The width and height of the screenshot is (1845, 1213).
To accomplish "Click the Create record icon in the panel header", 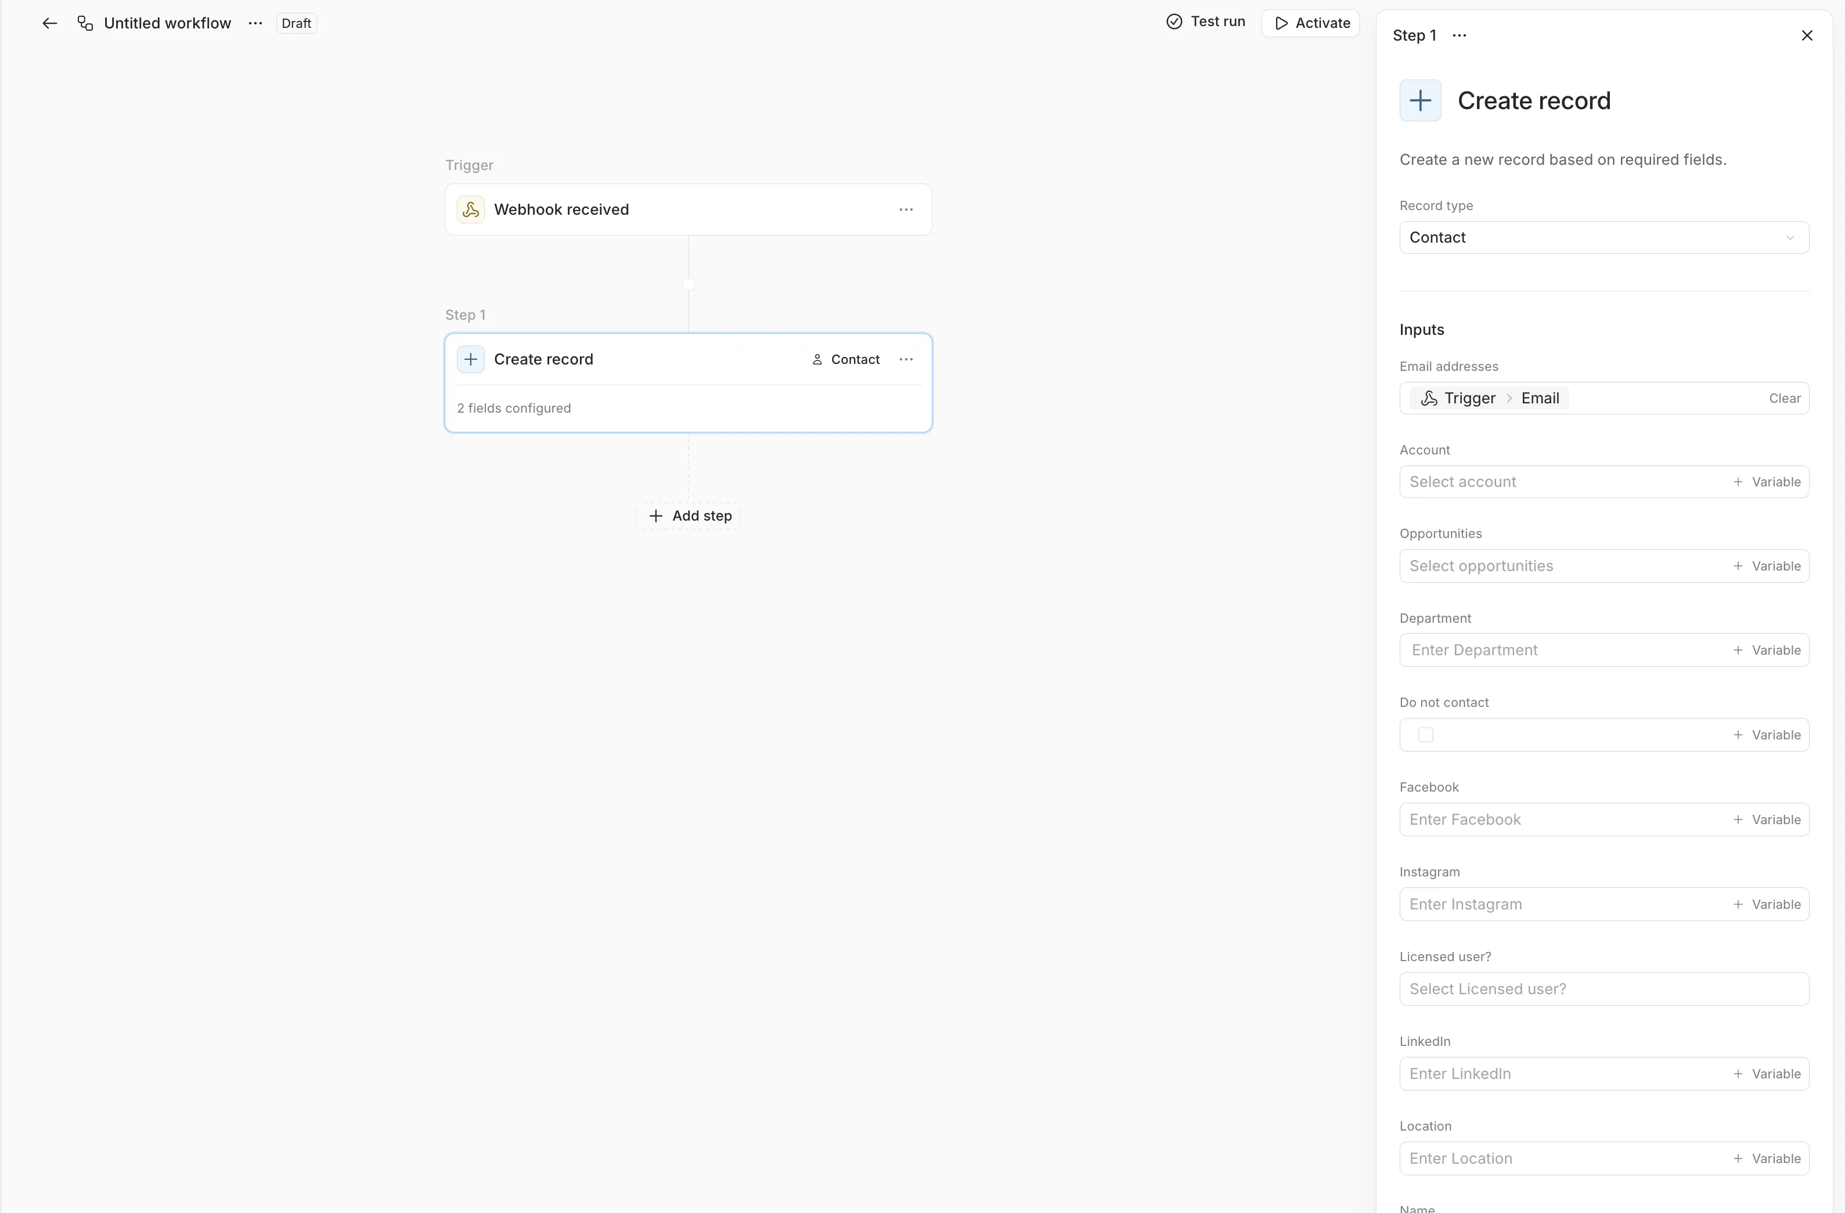I will pos(1419,100).
